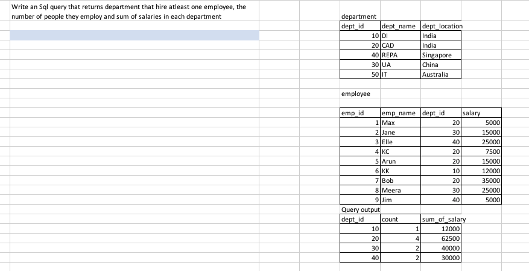Select the 'UA' department name cell
The image size is (529, 271).
click(x=401, y=65)
